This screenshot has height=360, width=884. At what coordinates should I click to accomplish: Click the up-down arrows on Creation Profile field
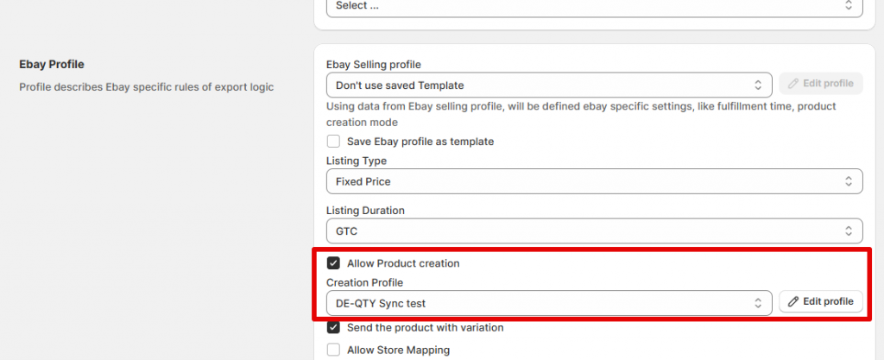click(x=758, y=303)
